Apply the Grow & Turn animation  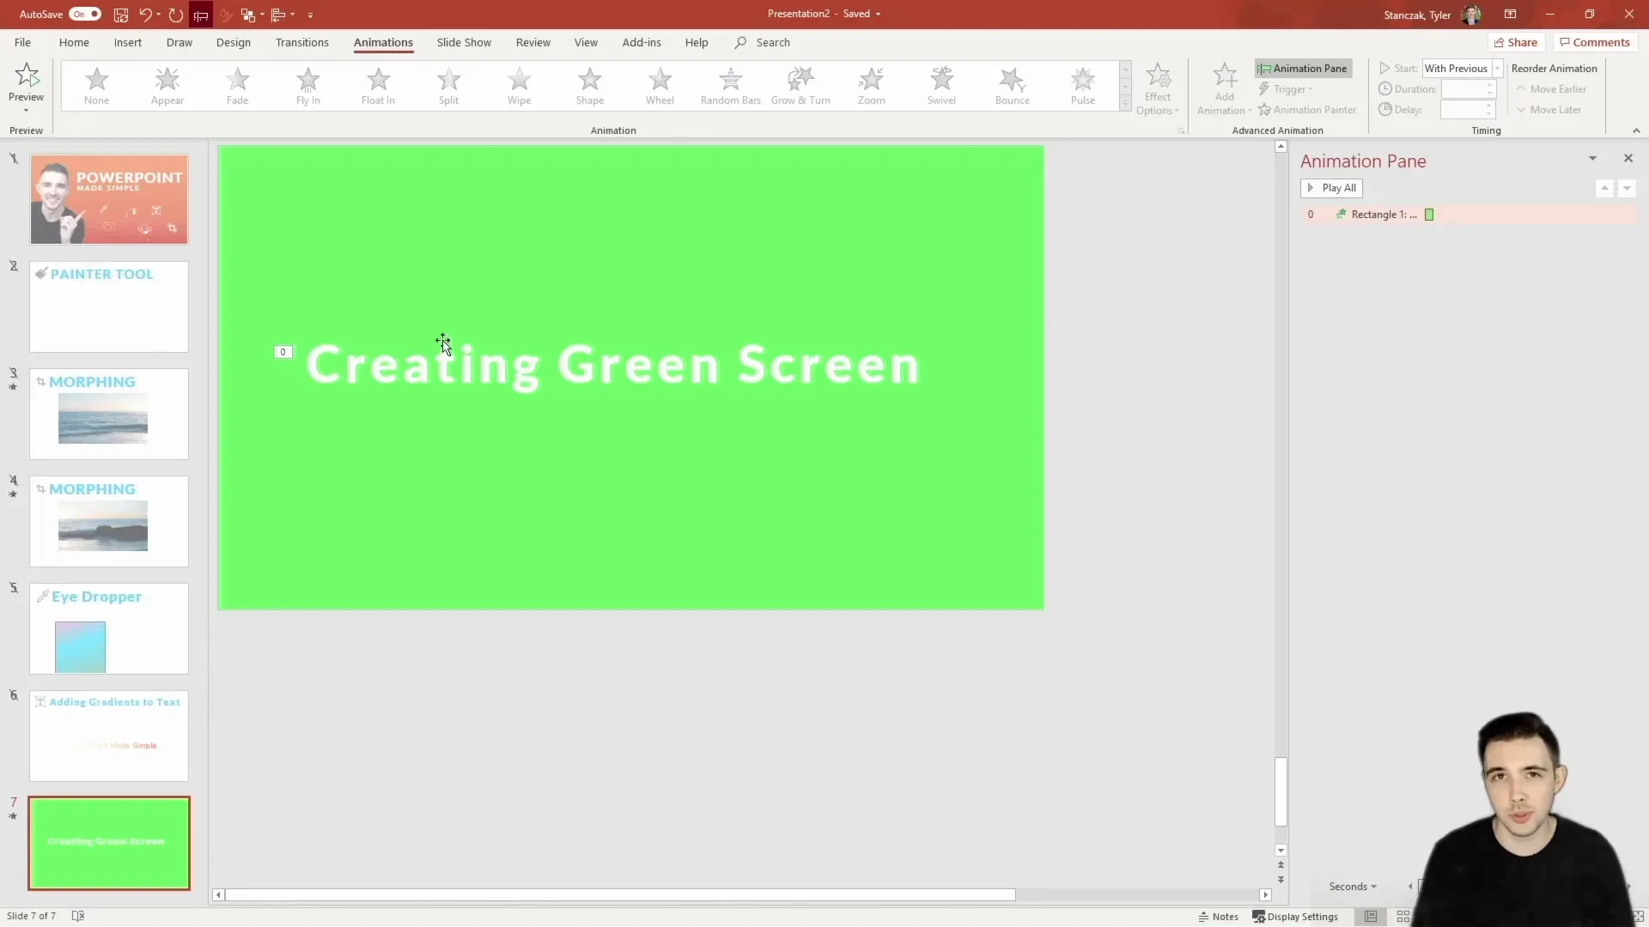(800, 86)
